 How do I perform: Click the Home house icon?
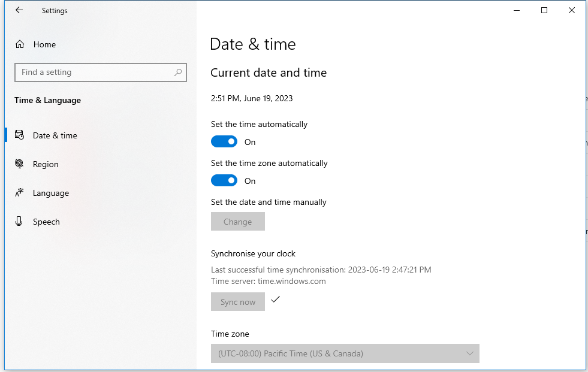pos(20,44)
